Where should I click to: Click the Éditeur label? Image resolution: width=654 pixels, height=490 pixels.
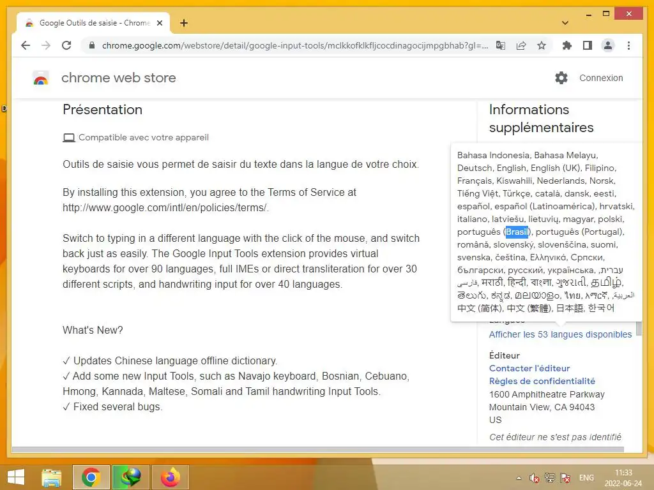coord(505,355)
